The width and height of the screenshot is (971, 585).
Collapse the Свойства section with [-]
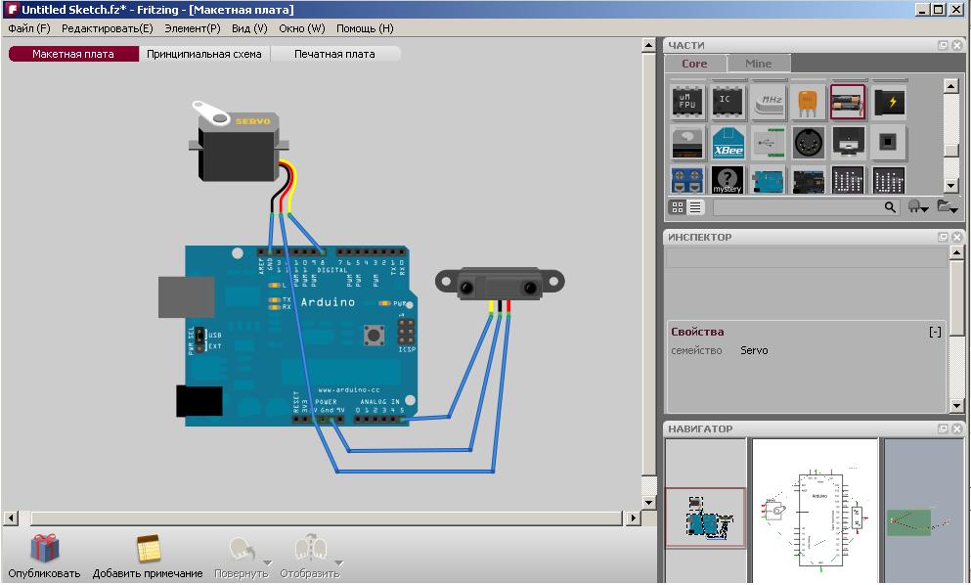[x=935, y=332]
